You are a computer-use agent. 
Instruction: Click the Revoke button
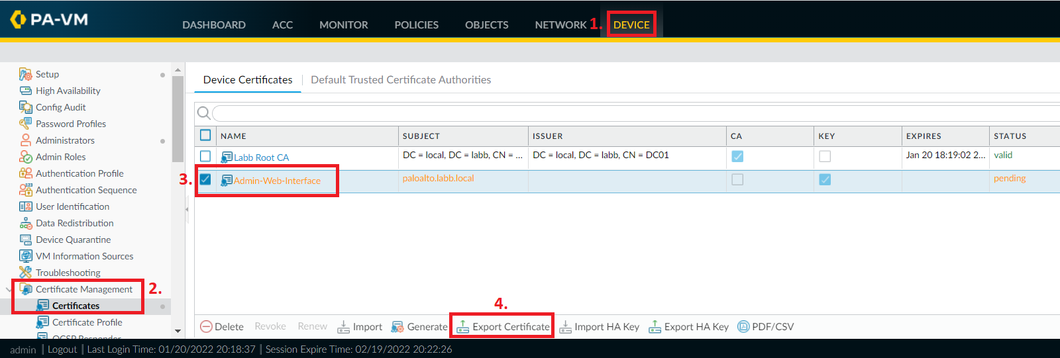[x=270, y=326]
